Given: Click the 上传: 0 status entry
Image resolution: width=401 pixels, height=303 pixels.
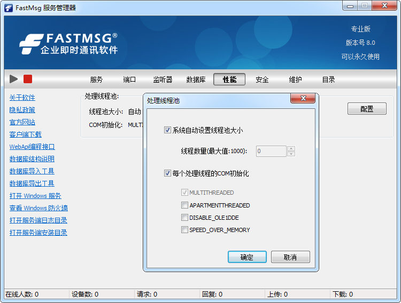Looking at the screenshot, I should click(277, 294).
